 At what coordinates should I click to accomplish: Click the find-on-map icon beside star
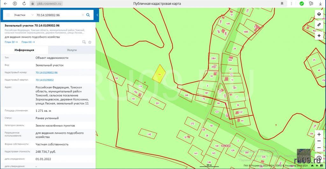click(84, 42)
